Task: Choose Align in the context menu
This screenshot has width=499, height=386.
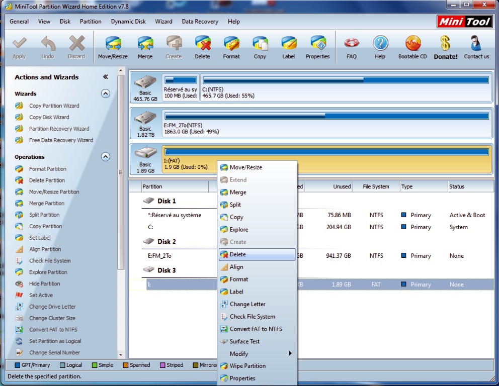Action: pos(257,267)
